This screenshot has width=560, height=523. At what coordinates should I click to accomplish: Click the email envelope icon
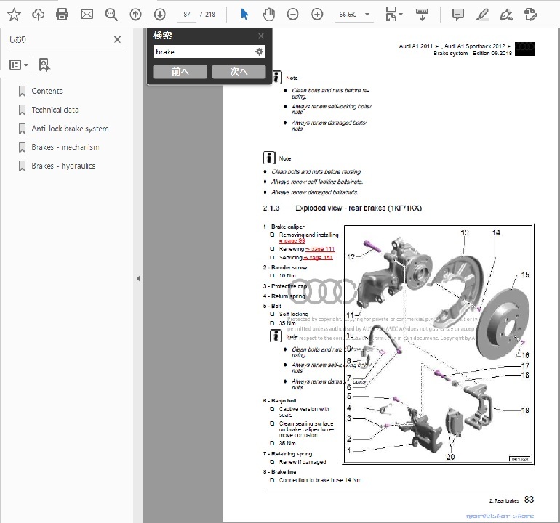click(87, 15)
